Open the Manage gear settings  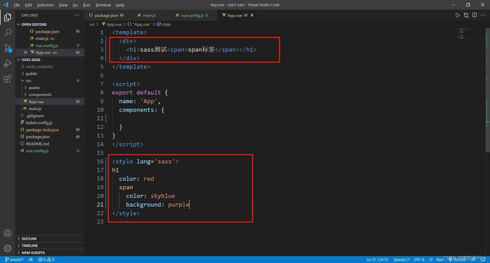click(8, 248)
